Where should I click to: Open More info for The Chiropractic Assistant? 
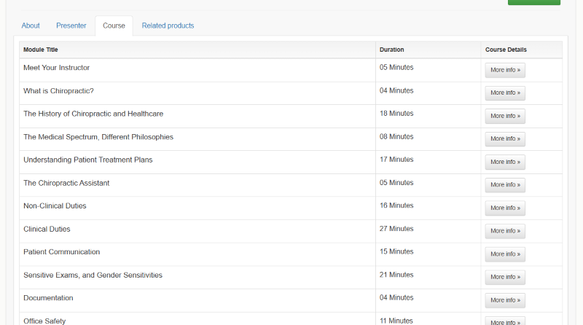pyautogui.click(x=505, y=185)
